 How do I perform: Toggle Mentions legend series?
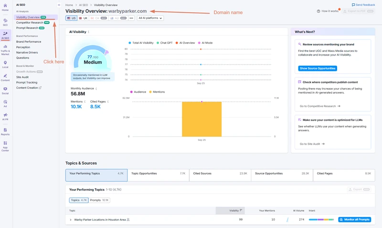pos(157,92)
